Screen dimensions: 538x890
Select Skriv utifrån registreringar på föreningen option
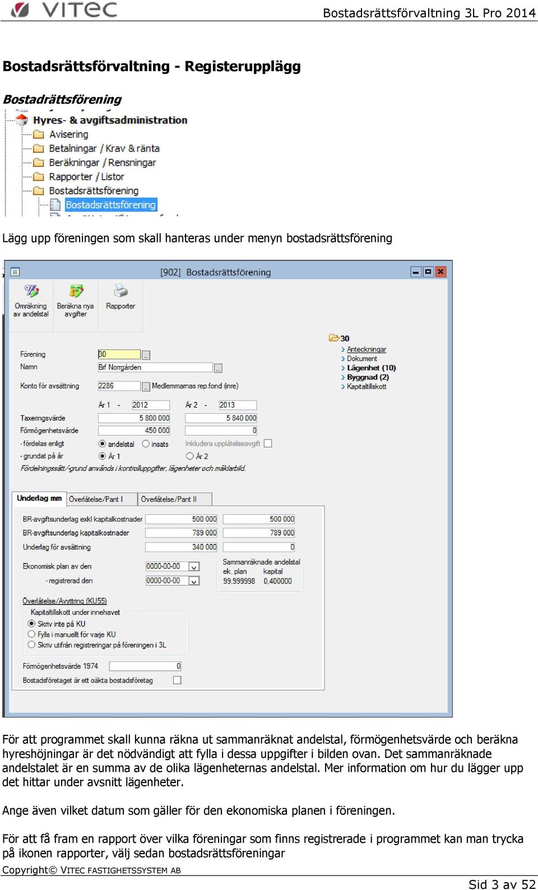pos(31,645)
